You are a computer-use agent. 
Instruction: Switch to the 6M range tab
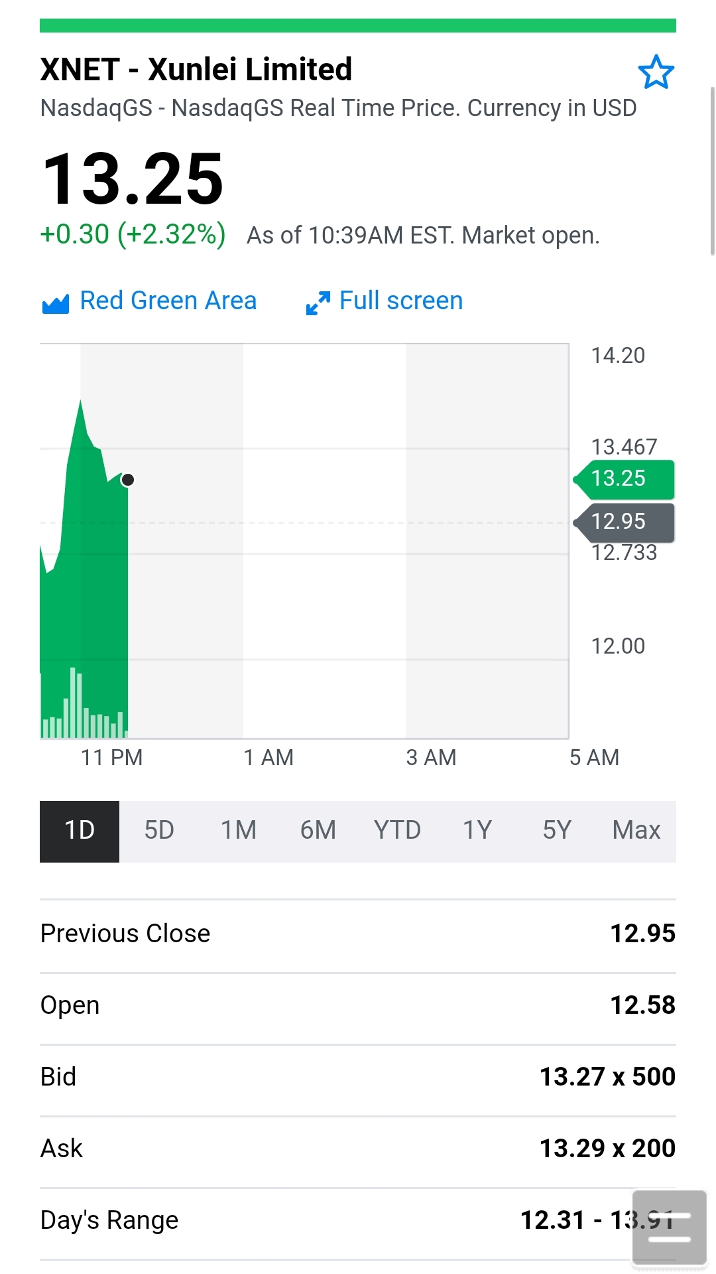tap(318, 831)
